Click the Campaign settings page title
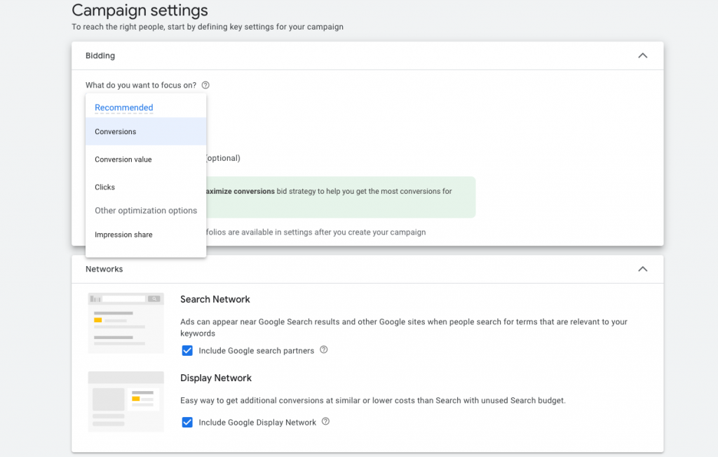The image size is (718, 457). (x=140, y=10)
